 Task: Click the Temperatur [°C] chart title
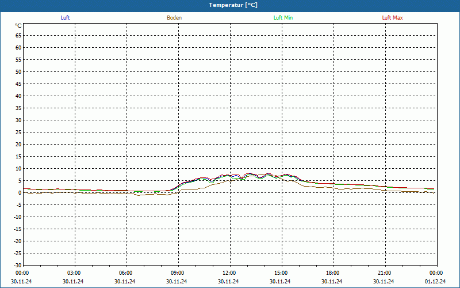click(x=233, y=5)
